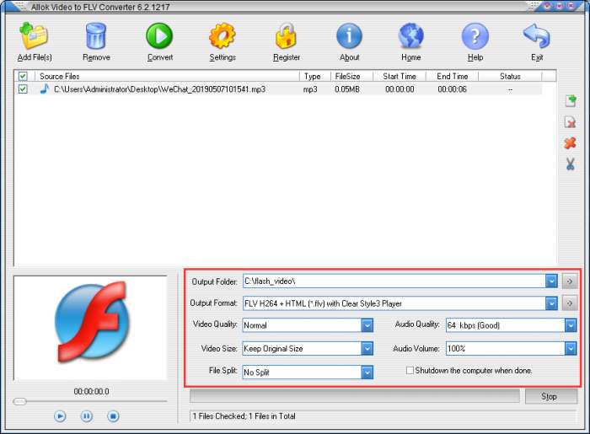Click the '64 kbps (Good)' audio quality value
Image resolution: width=590 pixels, height=434 pixels.
[474, 325]
